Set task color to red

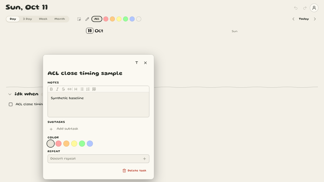(x=58, y=144)
